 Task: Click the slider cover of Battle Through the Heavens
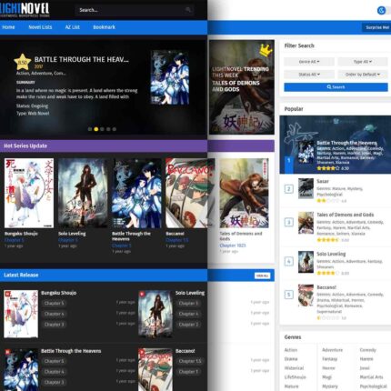(x=170, y=78)
